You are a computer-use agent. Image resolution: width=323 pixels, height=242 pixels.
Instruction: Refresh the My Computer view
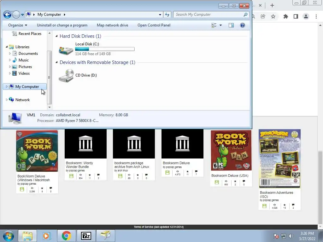(x=167, y=14)
